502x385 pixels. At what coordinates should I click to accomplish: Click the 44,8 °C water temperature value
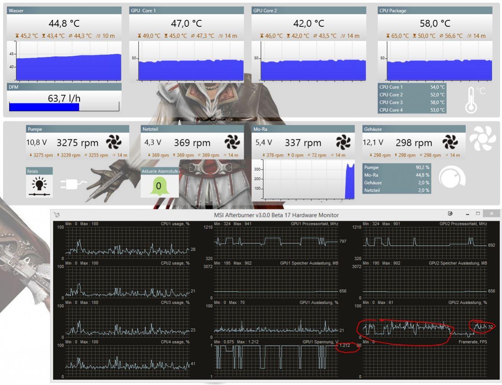pyautogui.click(x=64, y=23)
